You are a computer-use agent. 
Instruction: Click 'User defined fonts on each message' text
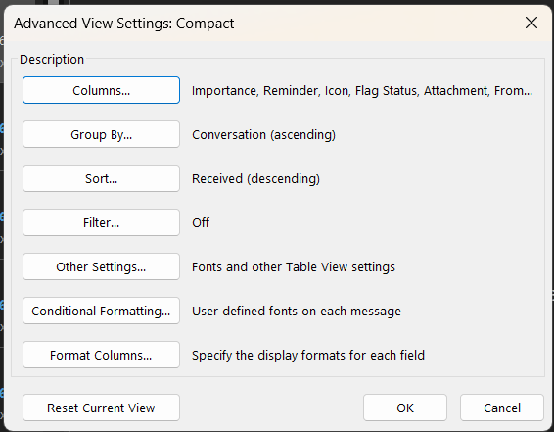coord(297,312)
